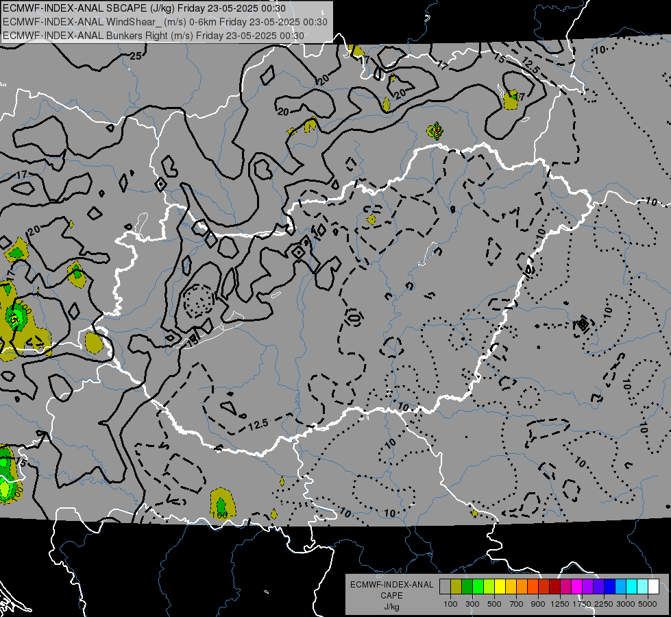Click the J/kg unit label
Image resolution: width=671 pixels, height=617 pixels.
[x=391, y=607]
